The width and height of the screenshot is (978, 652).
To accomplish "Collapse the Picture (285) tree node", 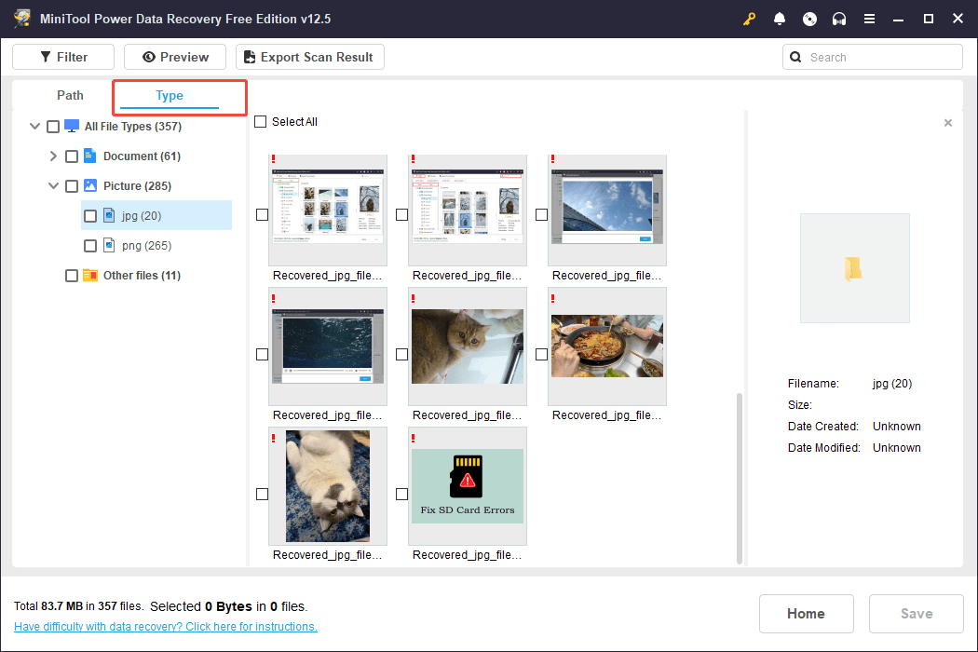I will click(x=53, y=186).
